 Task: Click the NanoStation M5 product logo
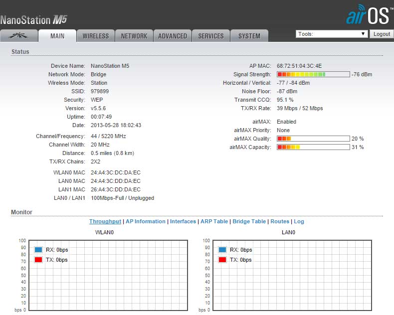[x=34, y=20]
